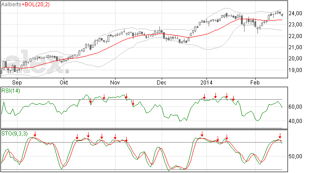
Task: Click the 24,00 price axis label
Action: (x=295, y=13)
